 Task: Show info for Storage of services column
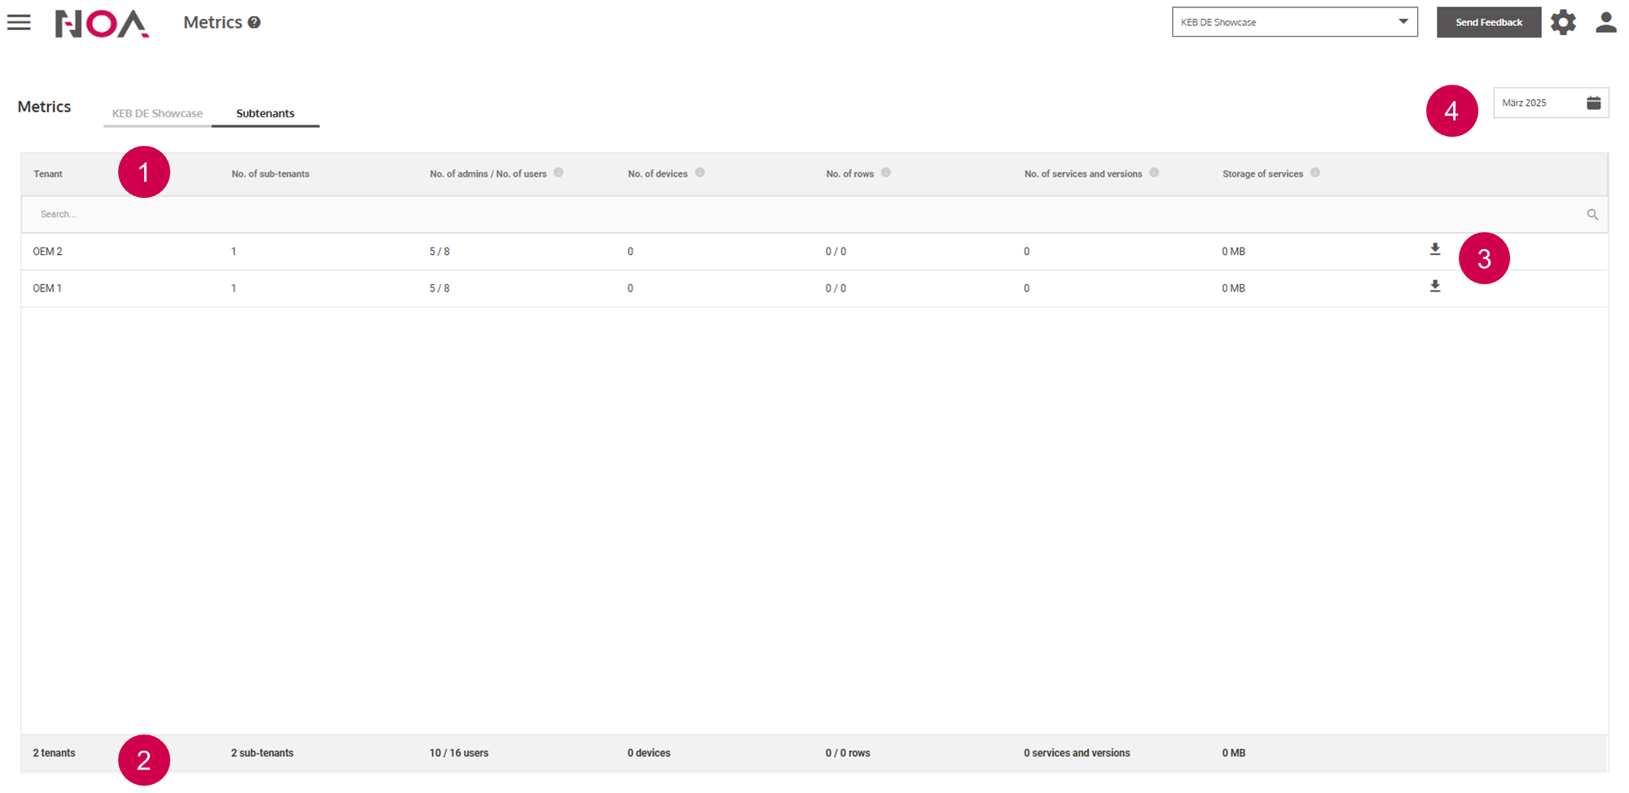point(1315,173)
